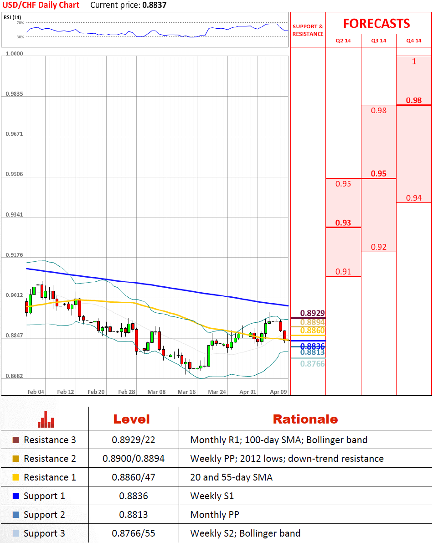This screenshot has width=433, height=543.
Task: Click the Apr 09 date axis label
Action: pyautogui.click(x=278, y=392)
